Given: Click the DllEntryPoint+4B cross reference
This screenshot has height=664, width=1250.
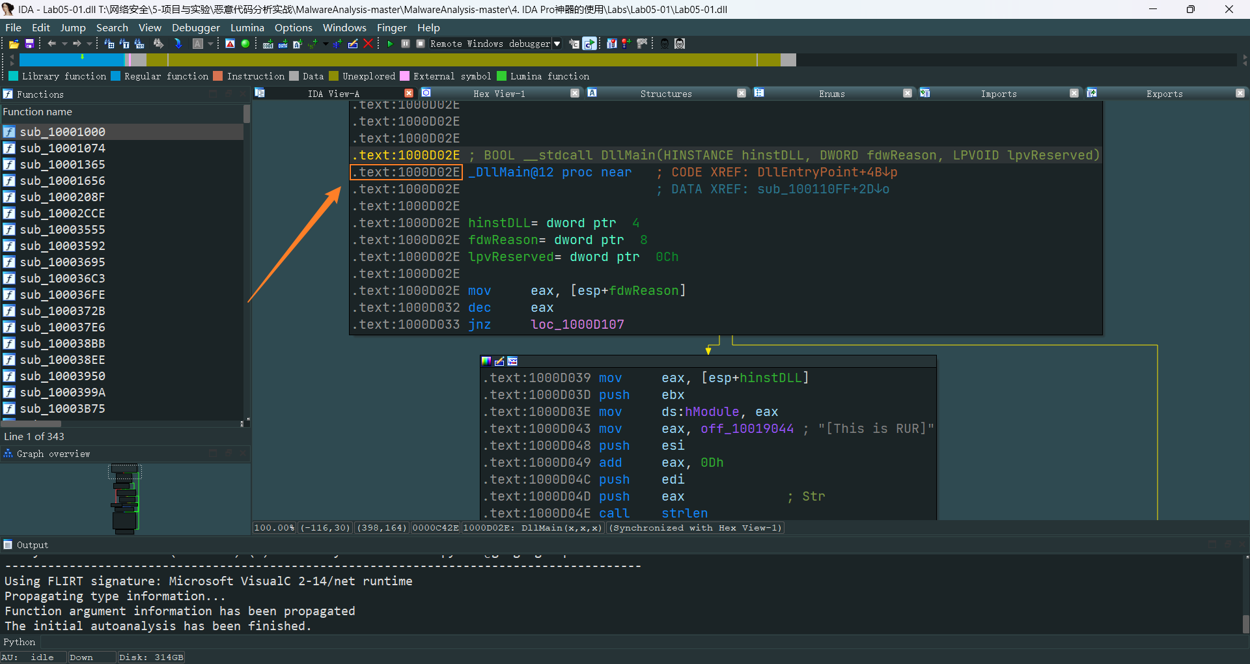Looking at the screenshot, I should coord(827,172).
